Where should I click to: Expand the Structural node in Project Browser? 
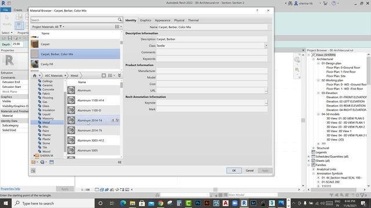point(314,148)
